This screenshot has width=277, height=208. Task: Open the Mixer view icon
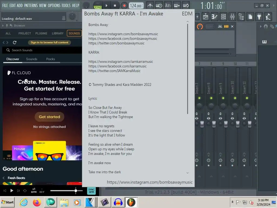[x=232, y=17]
